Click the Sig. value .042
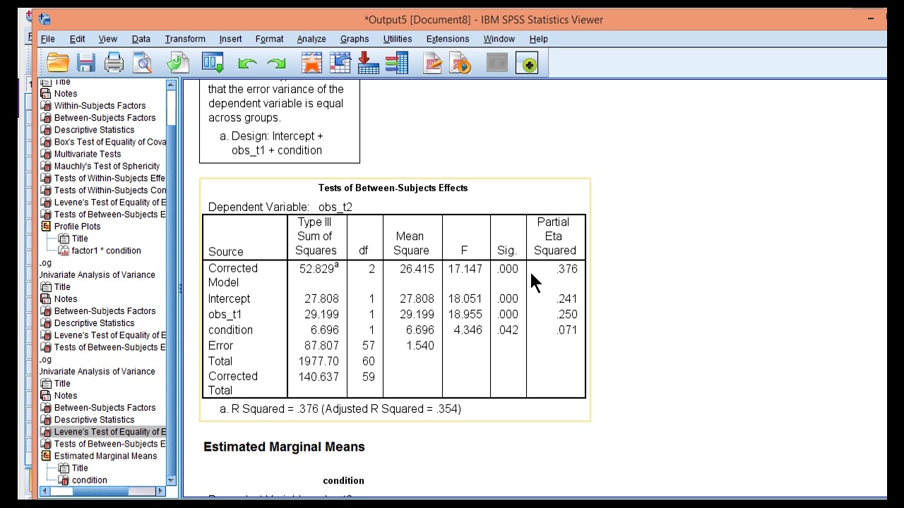 508,329
